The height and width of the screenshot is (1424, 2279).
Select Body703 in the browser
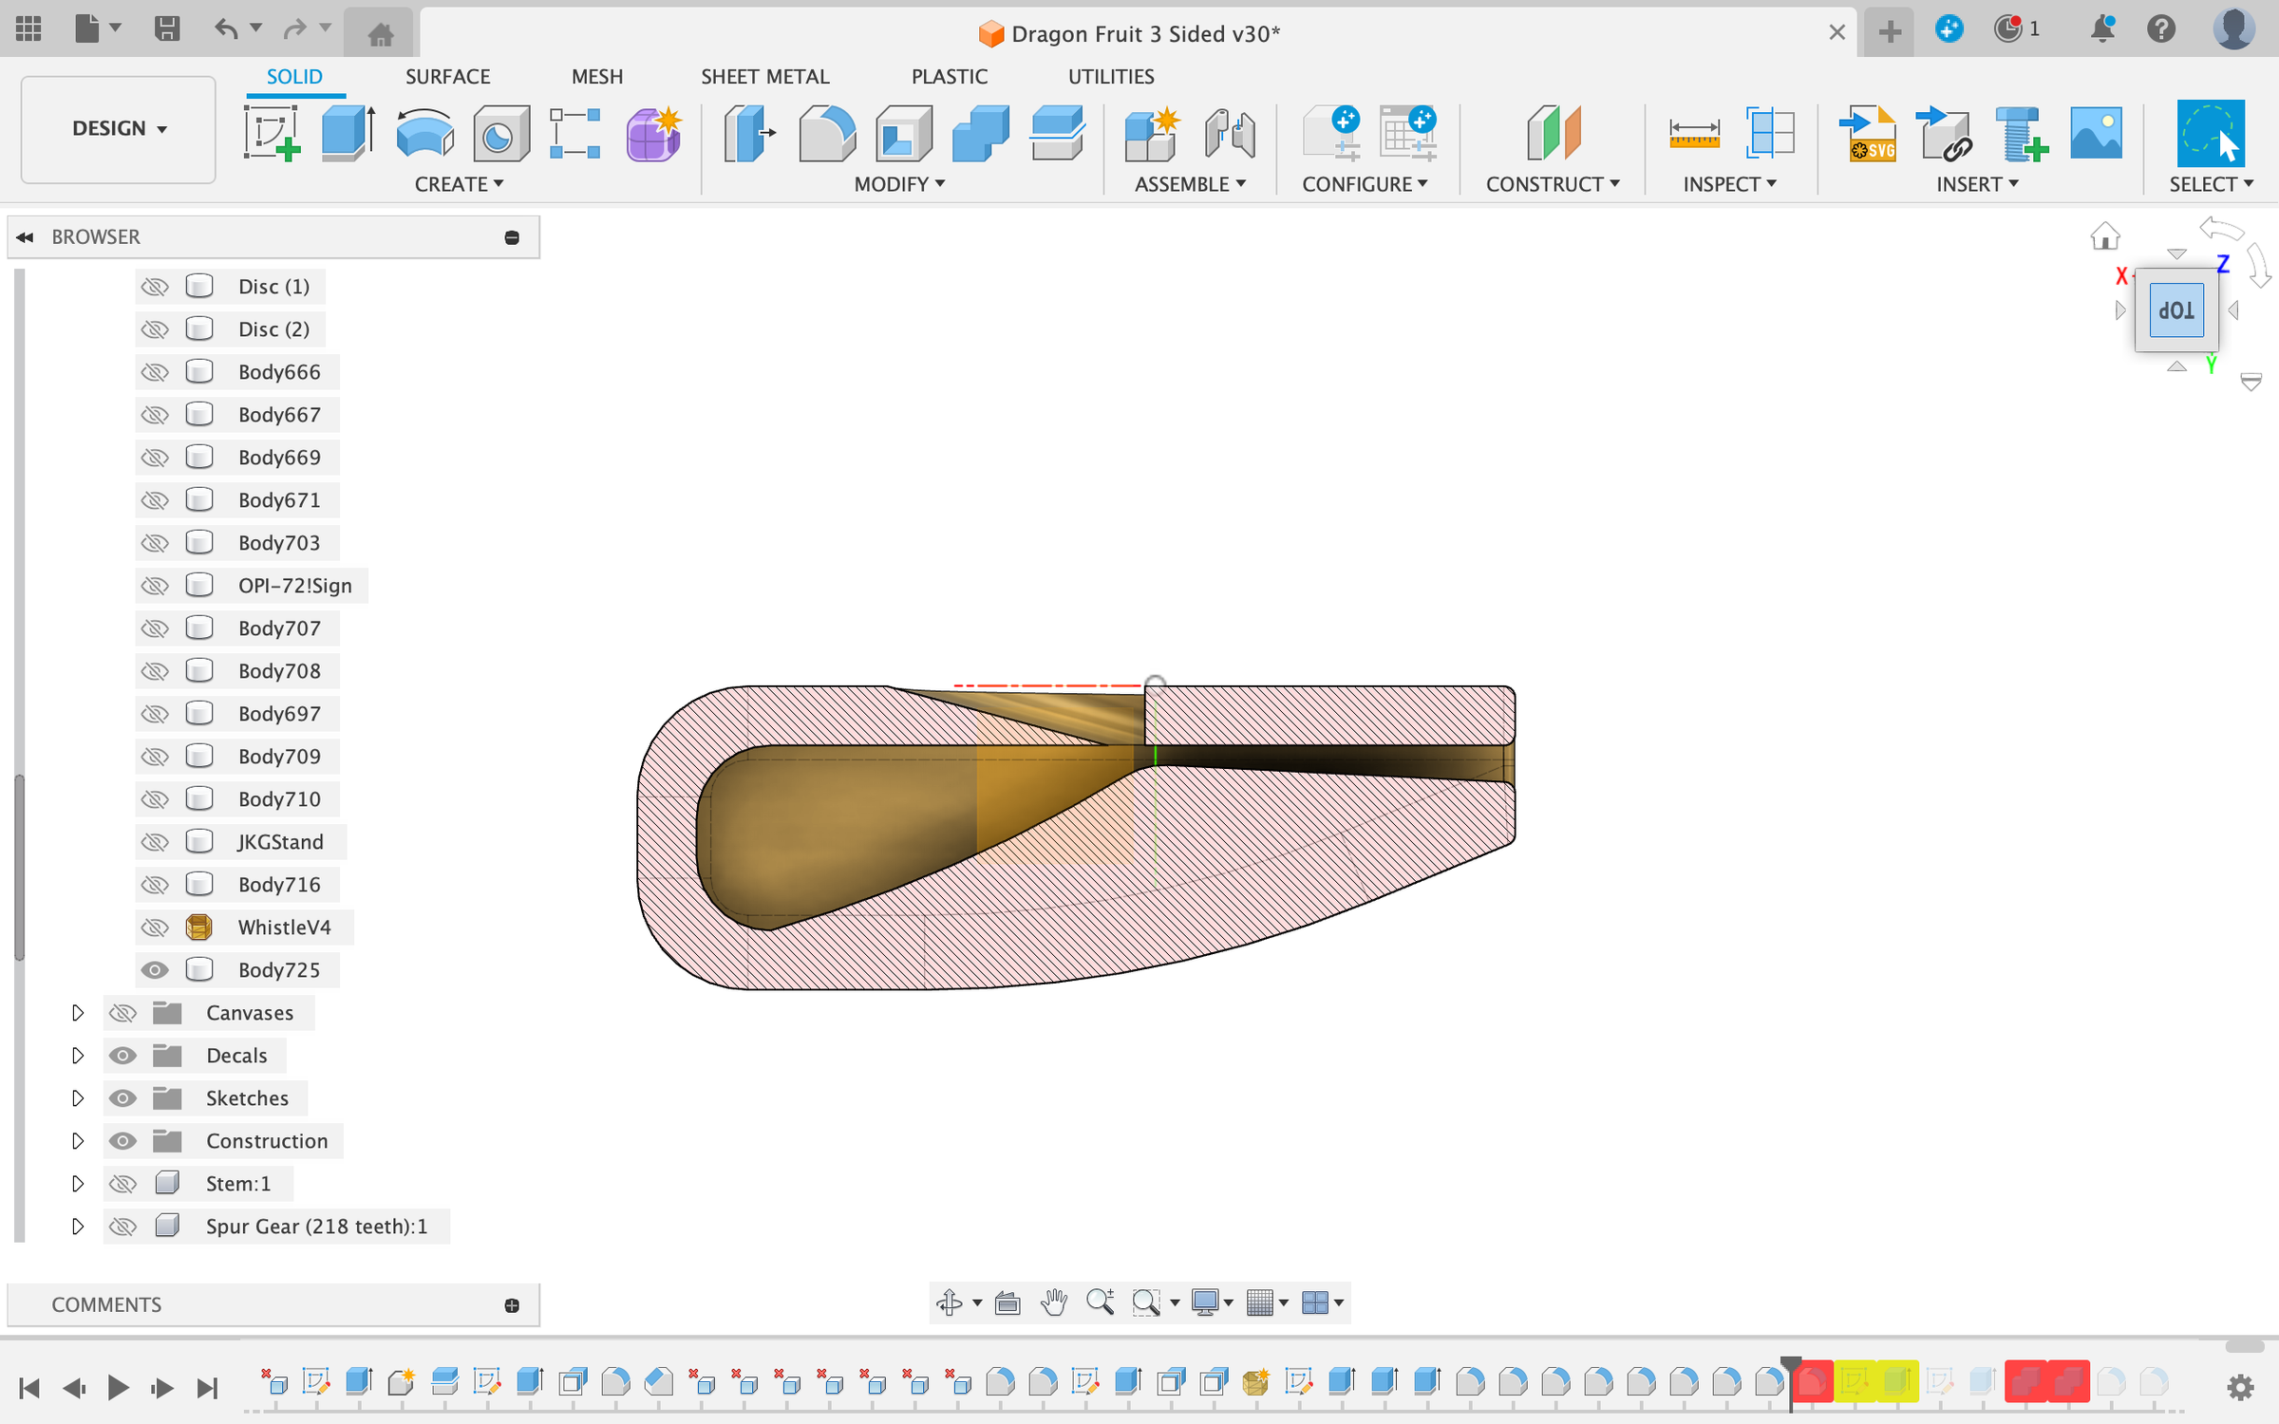[279, 542]
